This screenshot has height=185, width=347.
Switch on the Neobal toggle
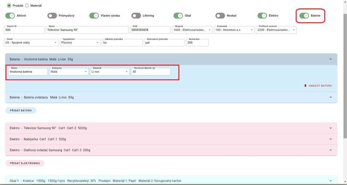tap(220, 16)
